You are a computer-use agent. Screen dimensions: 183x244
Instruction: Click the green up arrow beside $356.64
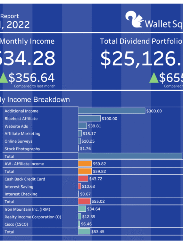(3, 78)
